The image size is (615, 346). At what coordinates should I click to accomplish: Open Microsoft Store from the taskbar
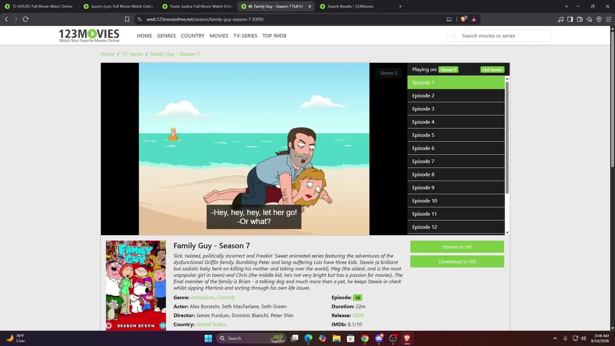(x=351, y=338)
